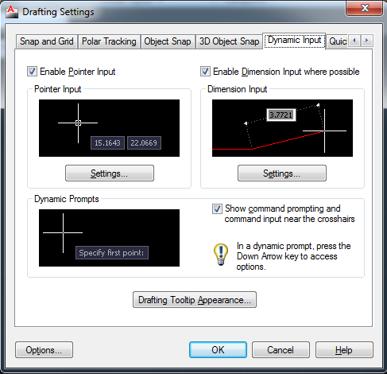Open the Polar Tracking tab
The height and width of the screenshot is (374, 387).
109,41
